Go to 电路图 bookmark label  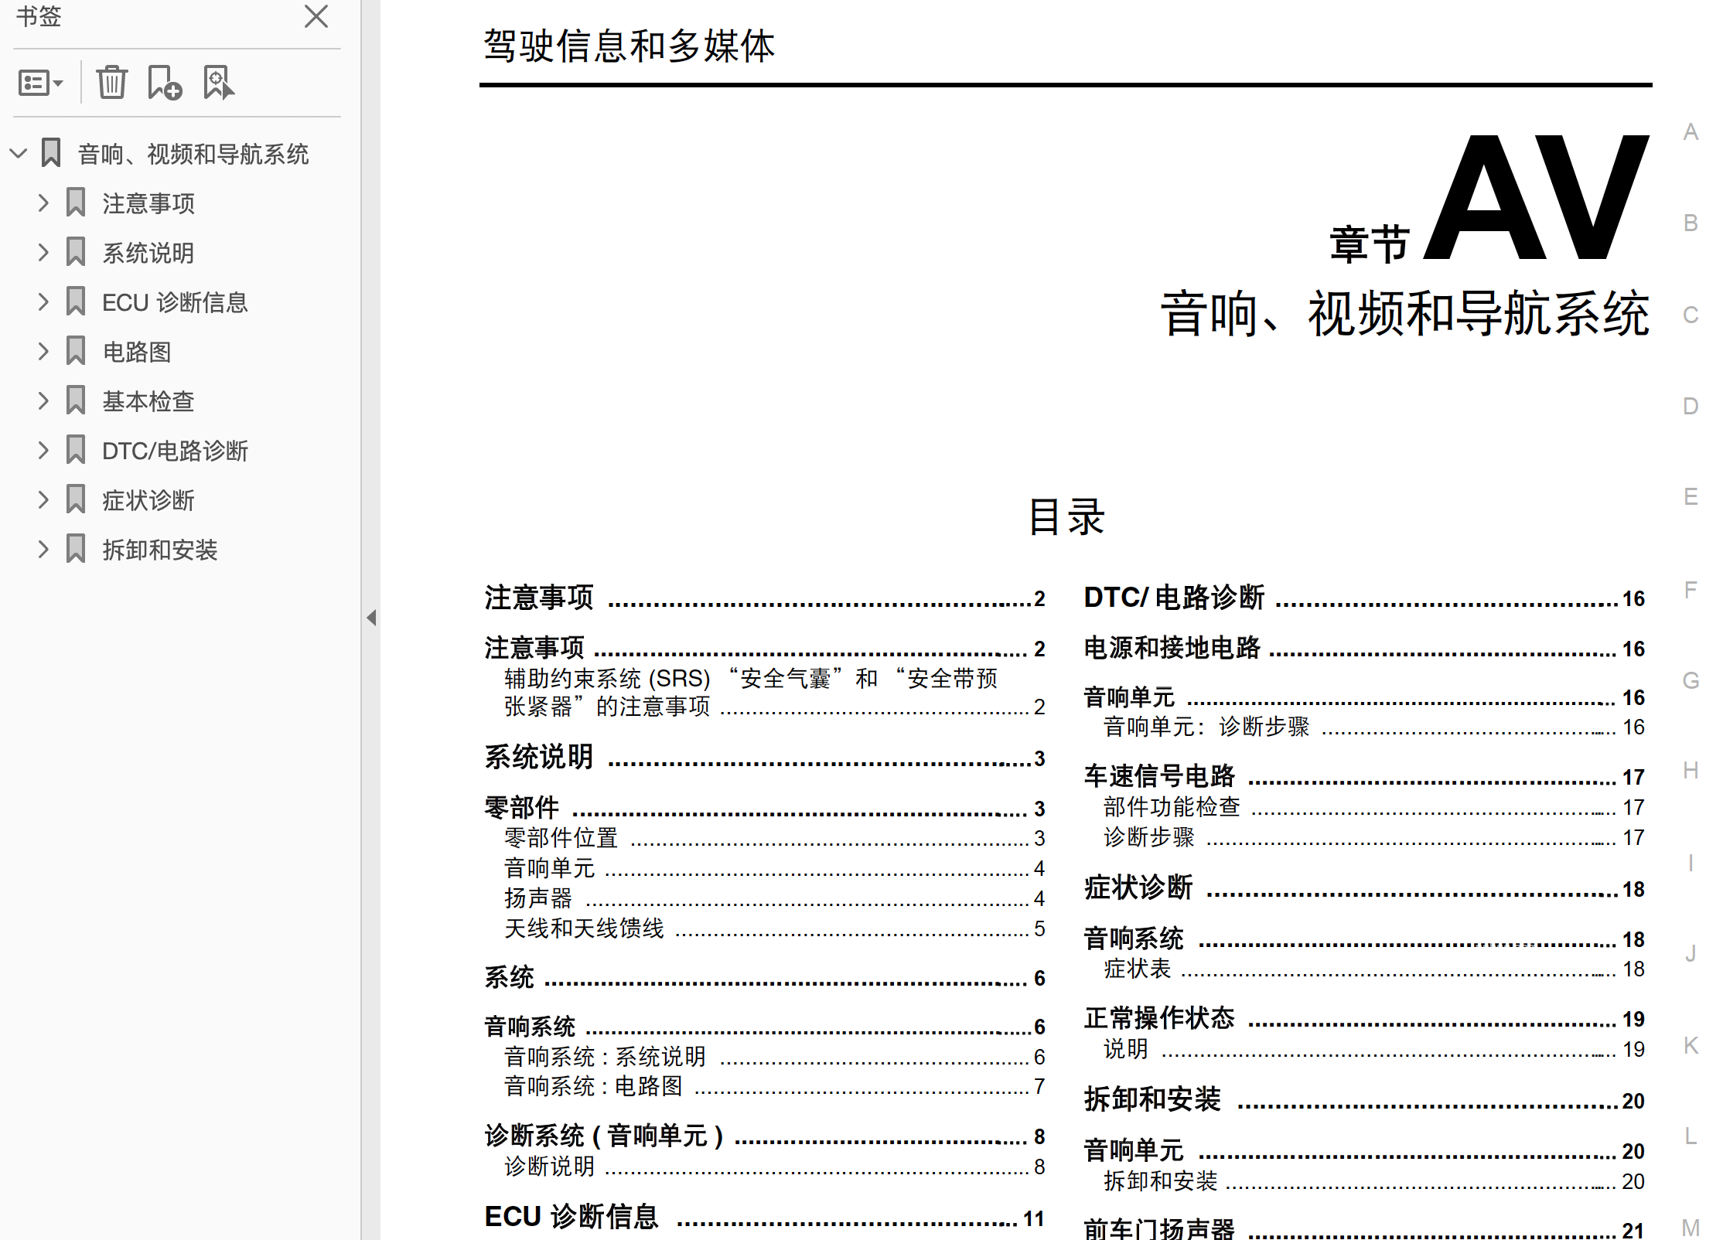pyautogui.click(x=137, y=352)
